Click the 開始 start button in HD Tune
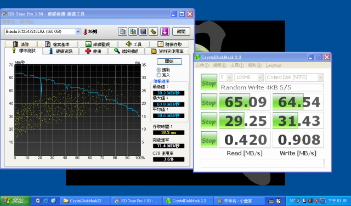The height and width of the screenshot is (206, 351). click(x=169, y=61)
